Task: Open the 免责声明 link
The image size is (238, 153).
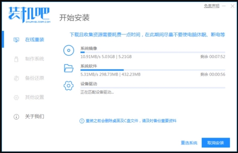Action: (x=212, y=6)
